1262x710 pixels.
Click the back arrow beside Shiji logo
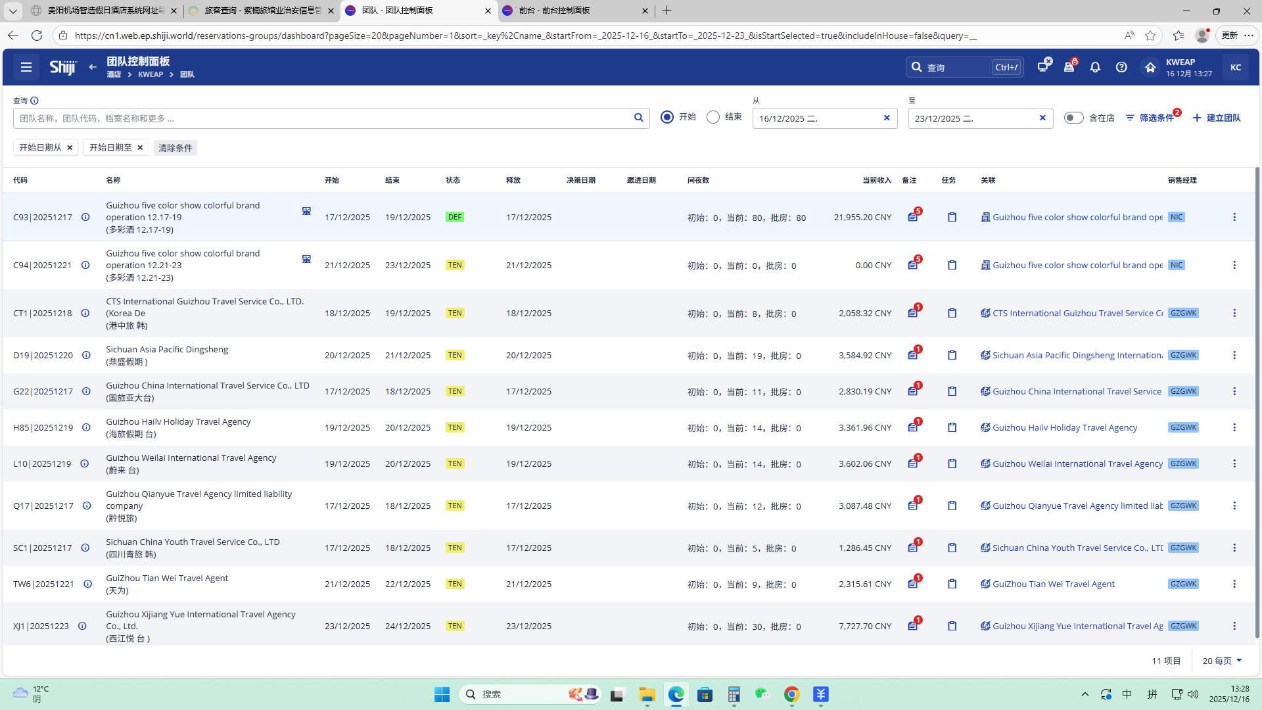click(93, 67)
